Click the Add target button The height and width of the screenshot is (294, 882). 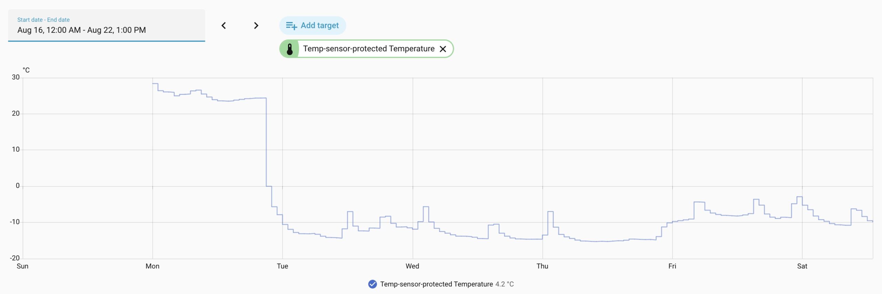pyautogui.click(x=312, y=26)
